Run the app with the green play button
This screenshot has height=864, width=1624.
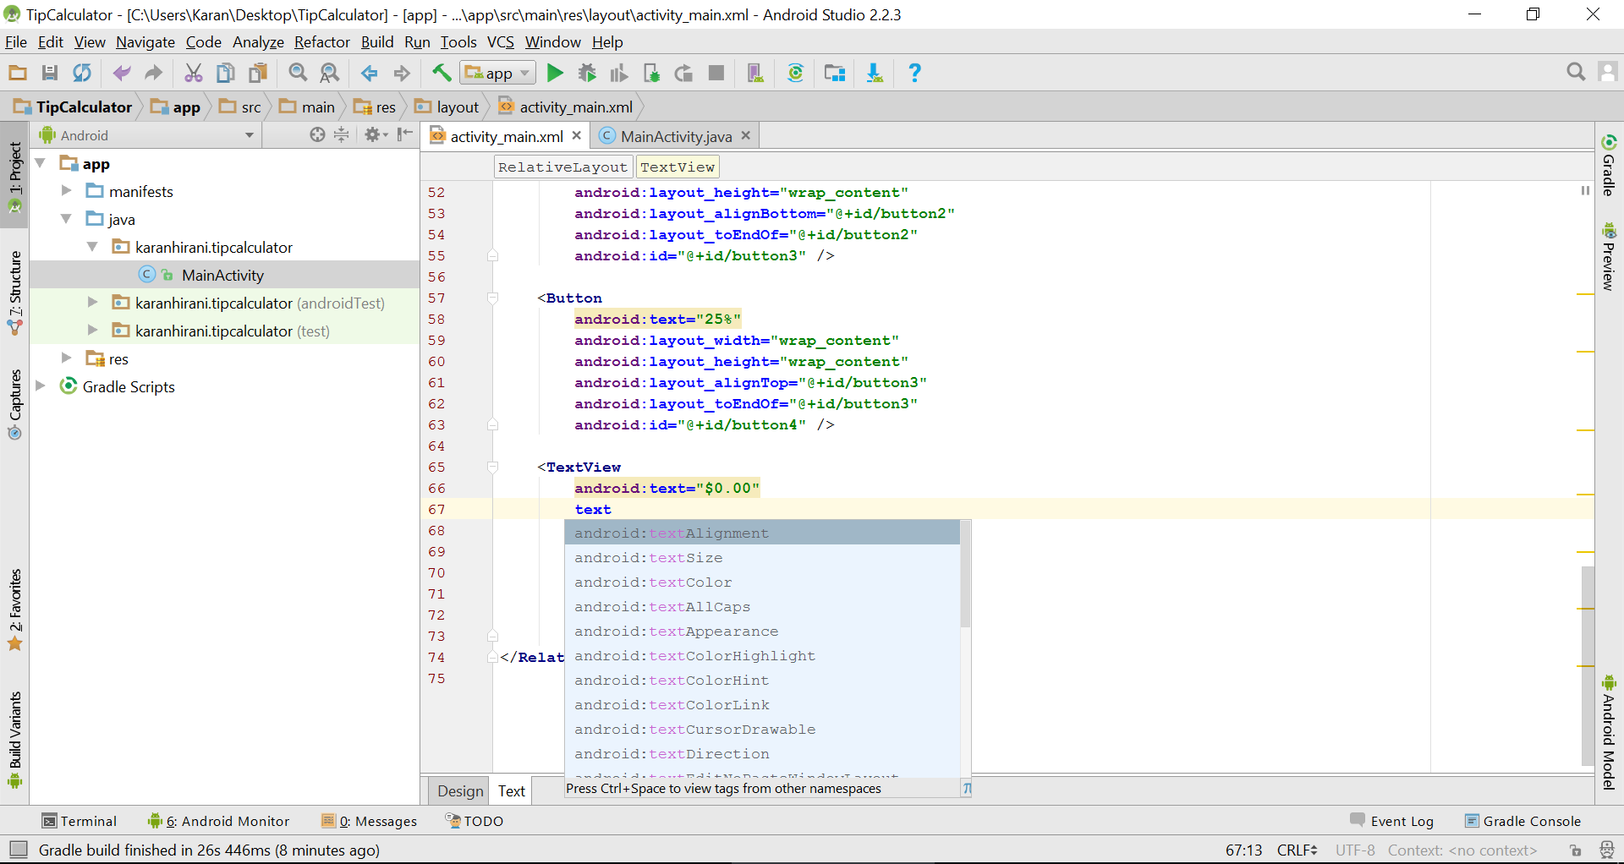(555, 74)
